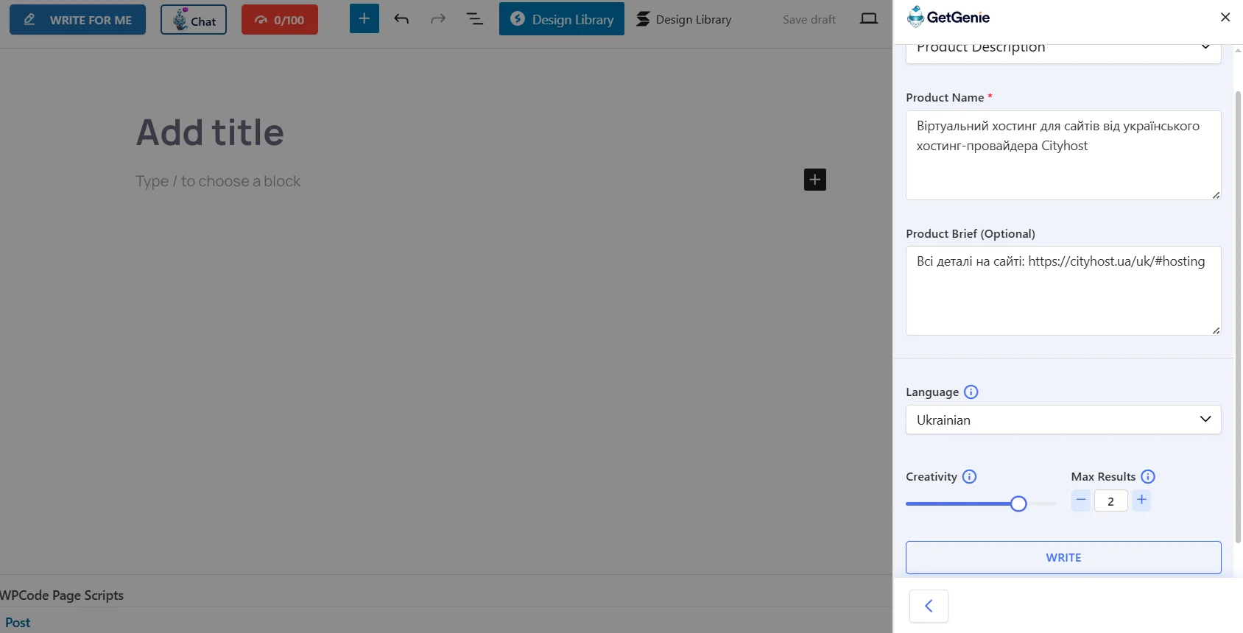Redo the last editor action

click(x=438, y=19)
